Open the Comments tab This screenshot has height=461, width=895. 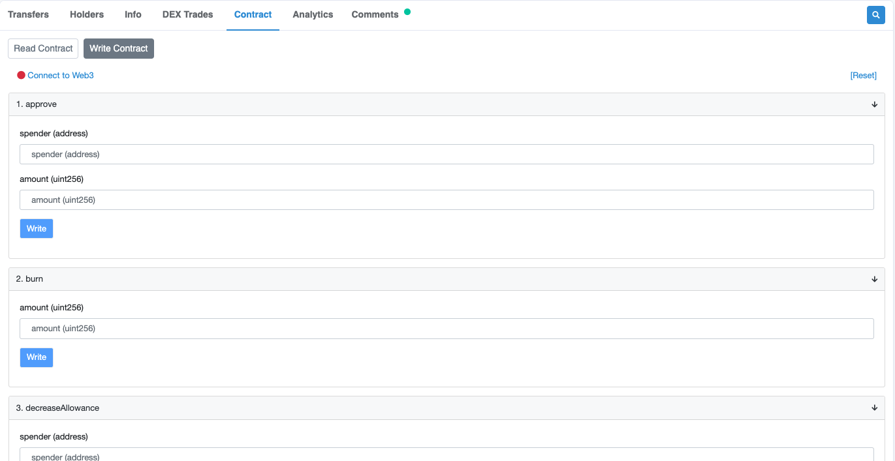pos(375,14)
